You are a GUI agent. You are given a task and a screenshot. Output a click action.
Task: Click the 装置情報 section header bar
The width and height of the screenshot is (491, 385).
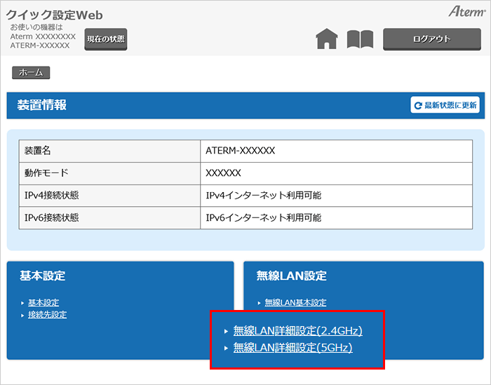coord(210,105)
